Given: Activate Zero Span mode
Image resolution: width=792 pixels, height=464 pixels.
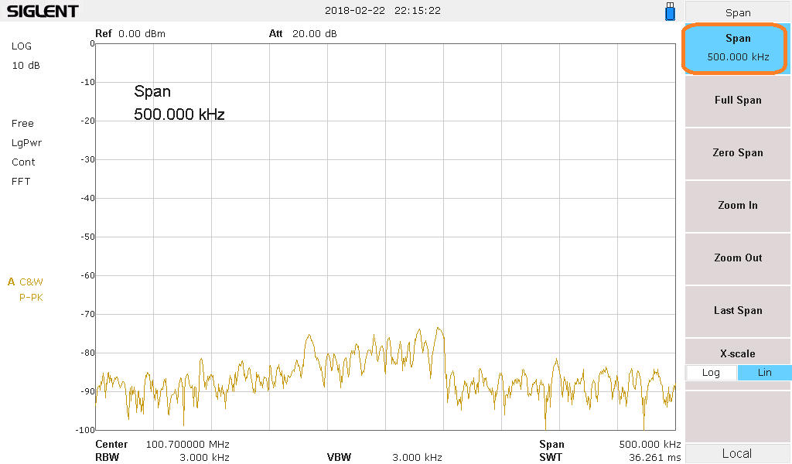Looking at the screenshot, I should [x=737, y=153].
